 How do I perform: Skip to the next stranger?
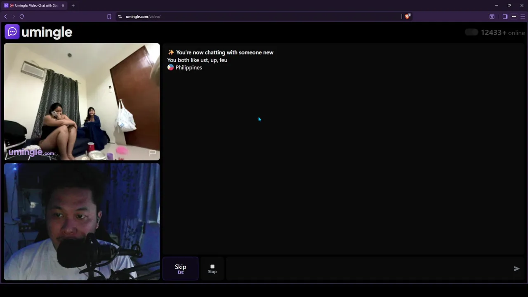point(180,269)
